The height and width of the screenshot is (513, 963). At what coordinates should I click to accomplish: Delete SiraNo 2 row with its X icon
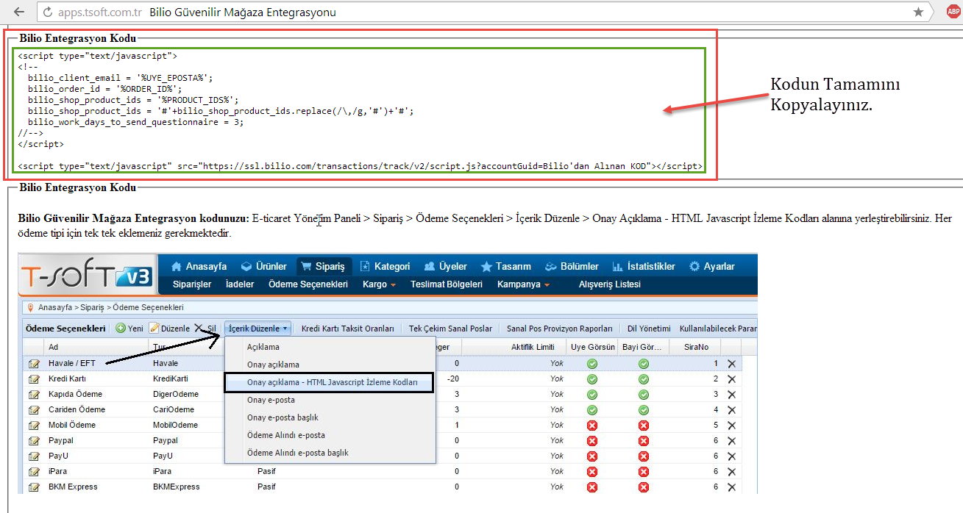(731, 379)
